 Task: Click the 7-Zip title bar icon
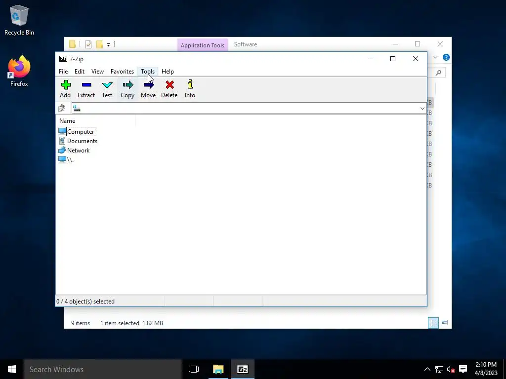tap(63, 59)
